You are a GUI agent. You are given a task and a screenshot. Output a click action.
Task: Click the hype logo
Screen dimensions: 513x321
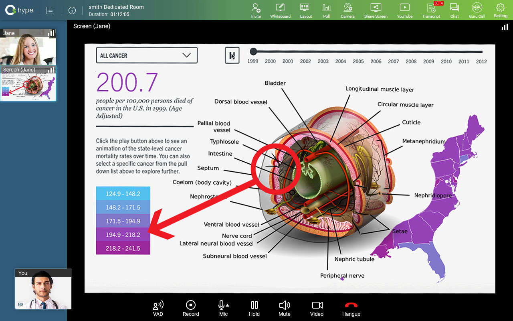19,10
